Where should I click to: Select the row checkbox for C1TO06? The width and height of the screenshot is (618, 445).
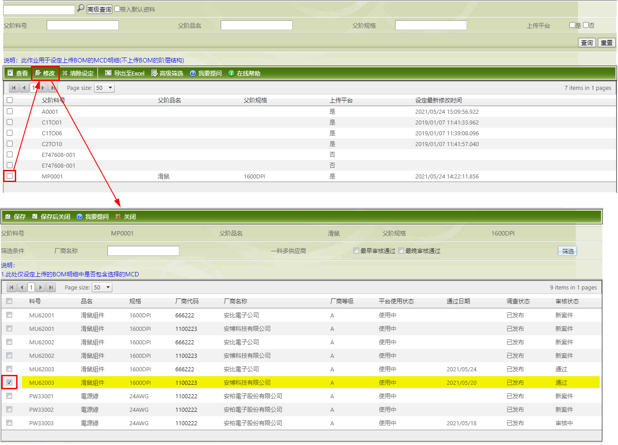9,133
